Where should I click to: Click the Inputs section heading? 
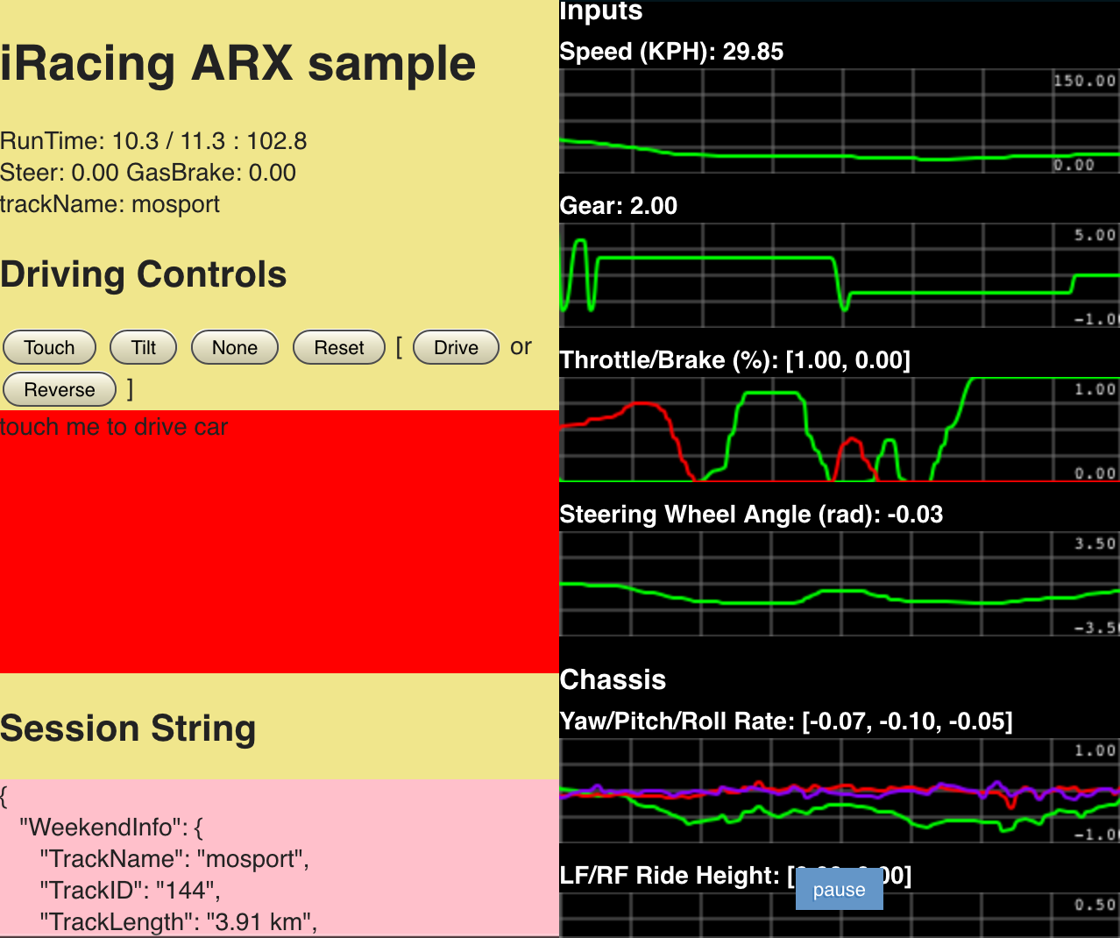coord(601,11)
